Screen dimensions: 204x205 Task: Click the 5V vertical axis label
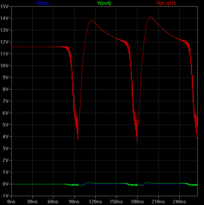pos(5,125)
